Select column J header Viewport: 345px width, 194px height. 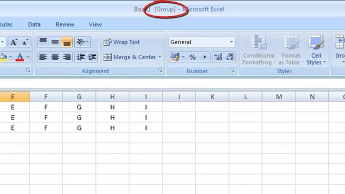[x=179, y=96]
